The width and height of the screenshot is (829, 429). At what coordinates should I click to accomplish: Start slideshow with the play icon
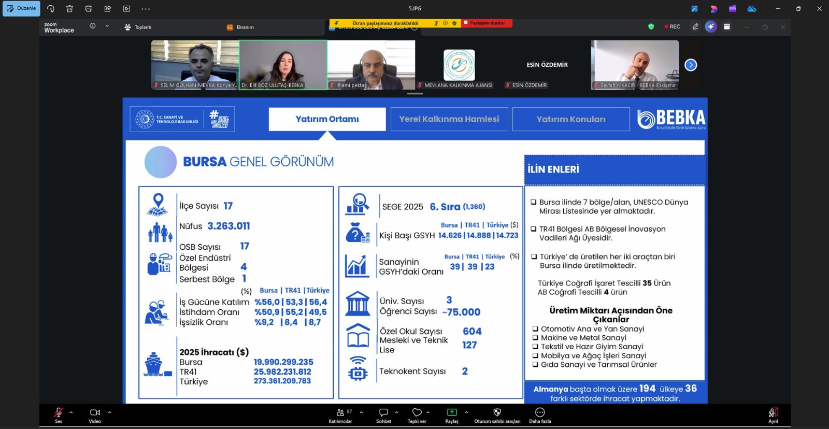(x=126, y=8)
